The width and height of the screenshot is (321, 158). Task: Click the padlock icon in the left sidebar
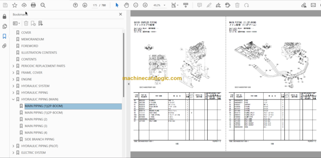tap(5, 16)
